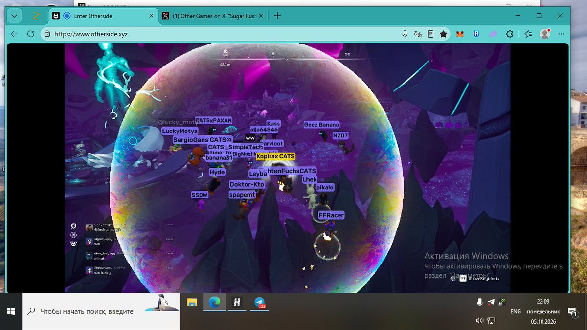Click the system tray volume icon
The width and height of the screenshot is (587, 330).
coord(480,321)
